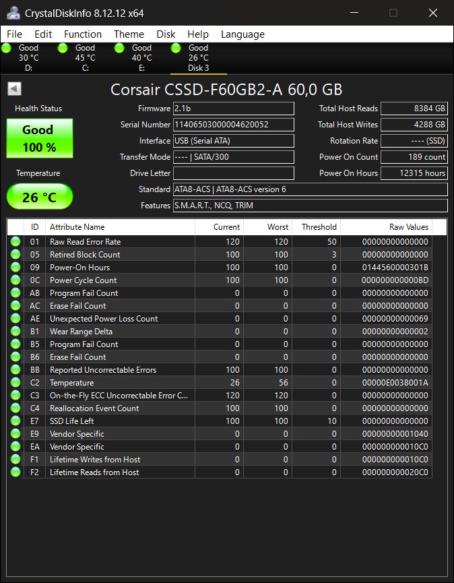Click the green status dot for drive E:

pos(119,48)
